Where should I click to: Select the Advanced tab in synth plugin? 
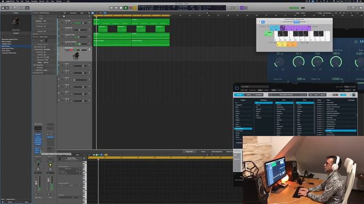click(x=259, y=95)
